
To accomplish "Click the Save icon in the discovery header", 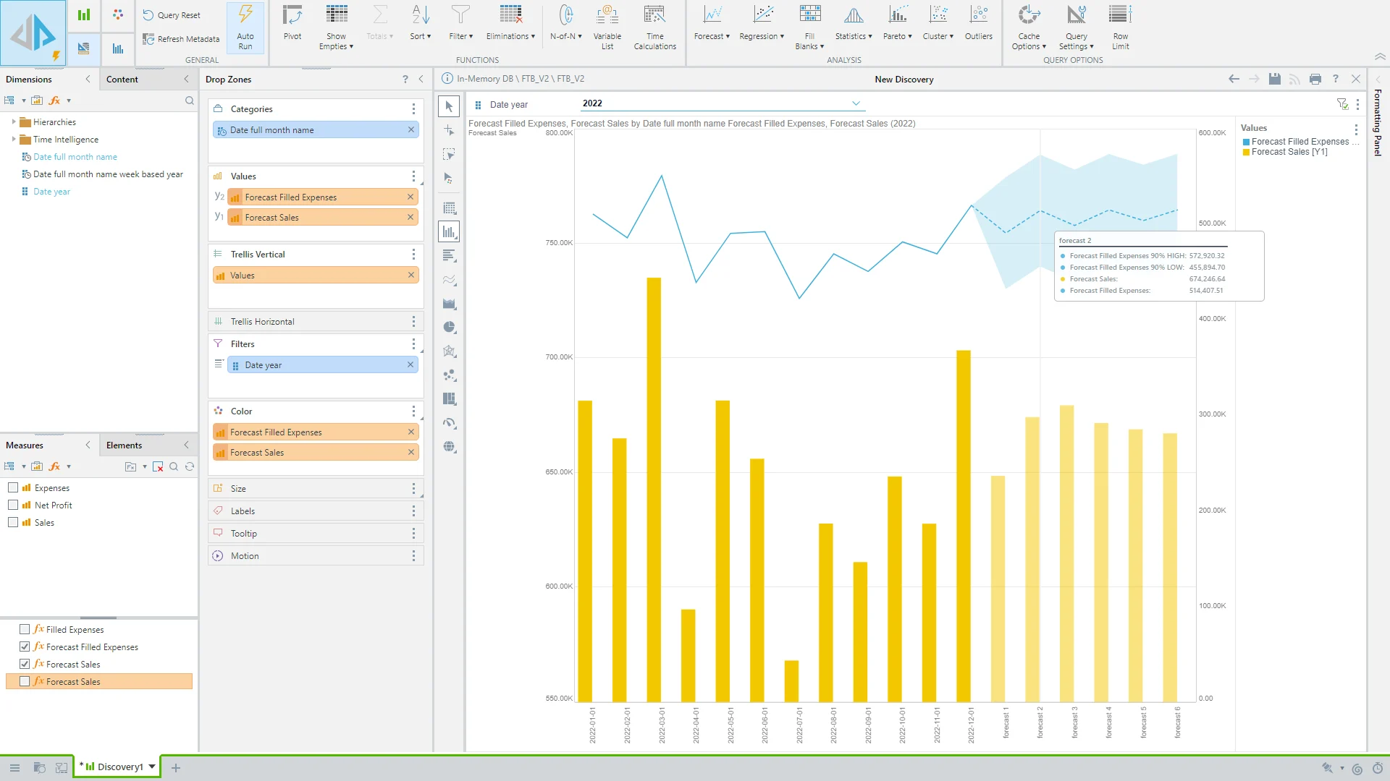I will [1274, 79].
